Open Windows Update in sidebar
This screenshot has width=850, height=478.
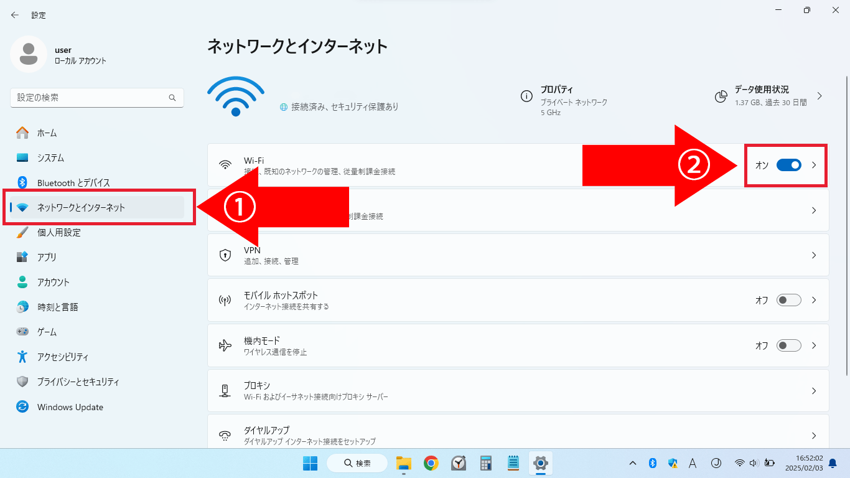[70, 407]
